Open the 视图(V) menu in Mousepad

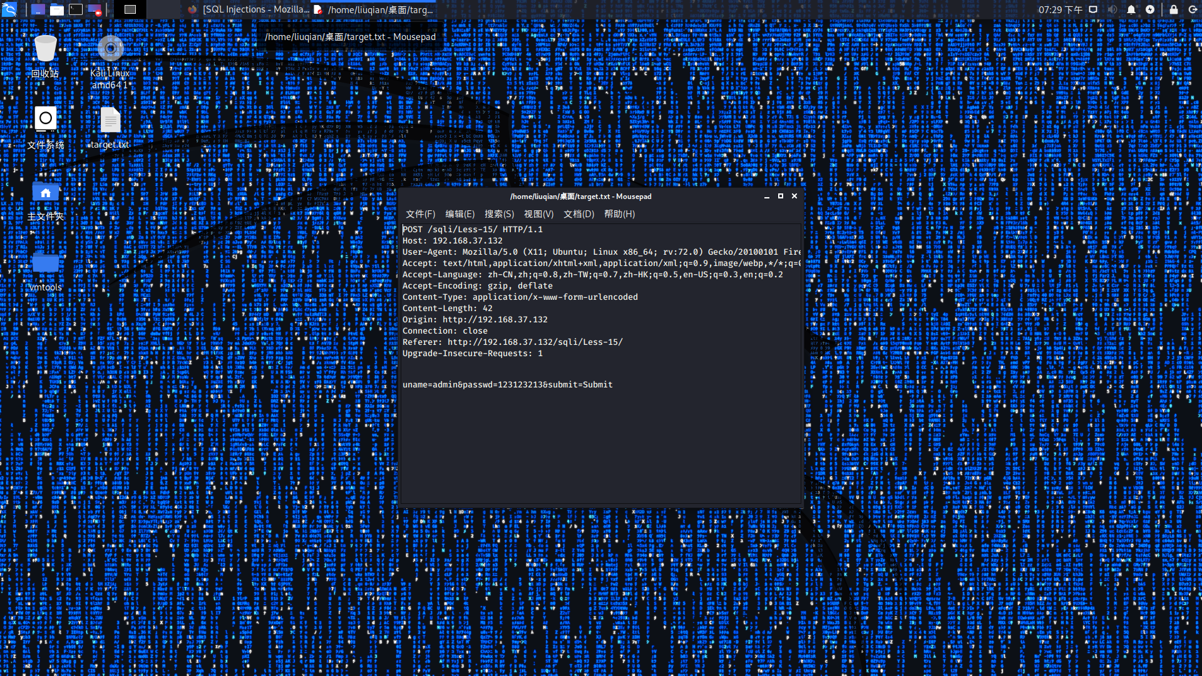coord(538,214)
